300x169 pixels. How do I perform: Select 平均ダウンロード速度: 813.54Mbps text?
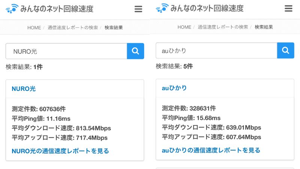click(61, 128)
